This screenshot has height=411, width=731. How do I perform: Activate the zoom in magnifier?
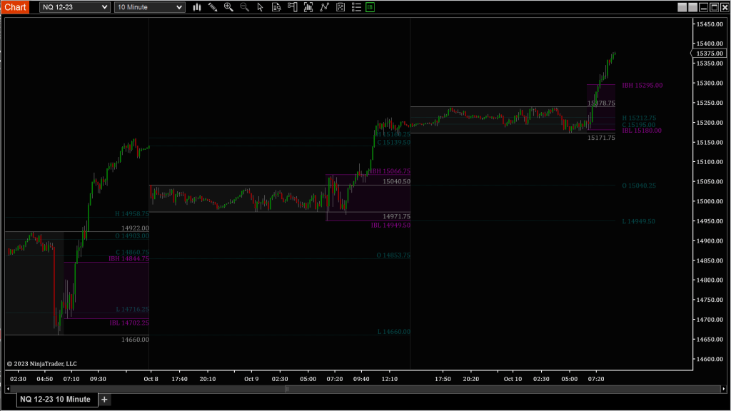(x=228, y=7)
